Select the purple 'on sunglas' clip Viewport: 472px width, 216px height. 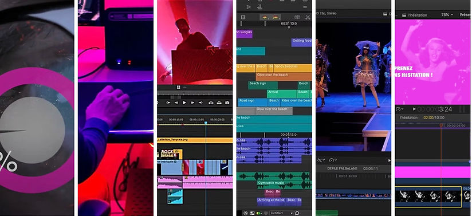[245, 34]
